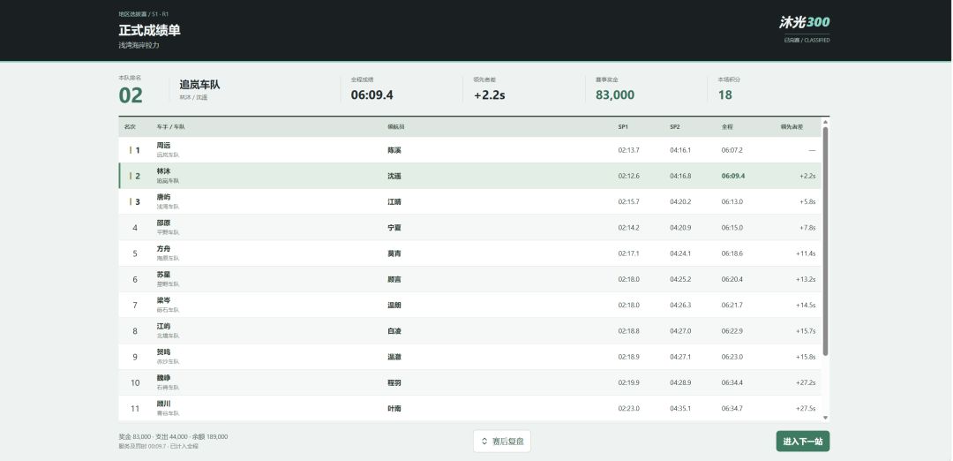Click the chevron icon inside 赛后复盘 button
Image resolution: width=953 pixels, height=461 pixels.
tap(484, 442)
